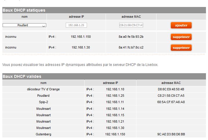This screenshot has width=208, height=140.
Task: Click the 'adresse IP' column header in static leases
Action: point(76,17)
